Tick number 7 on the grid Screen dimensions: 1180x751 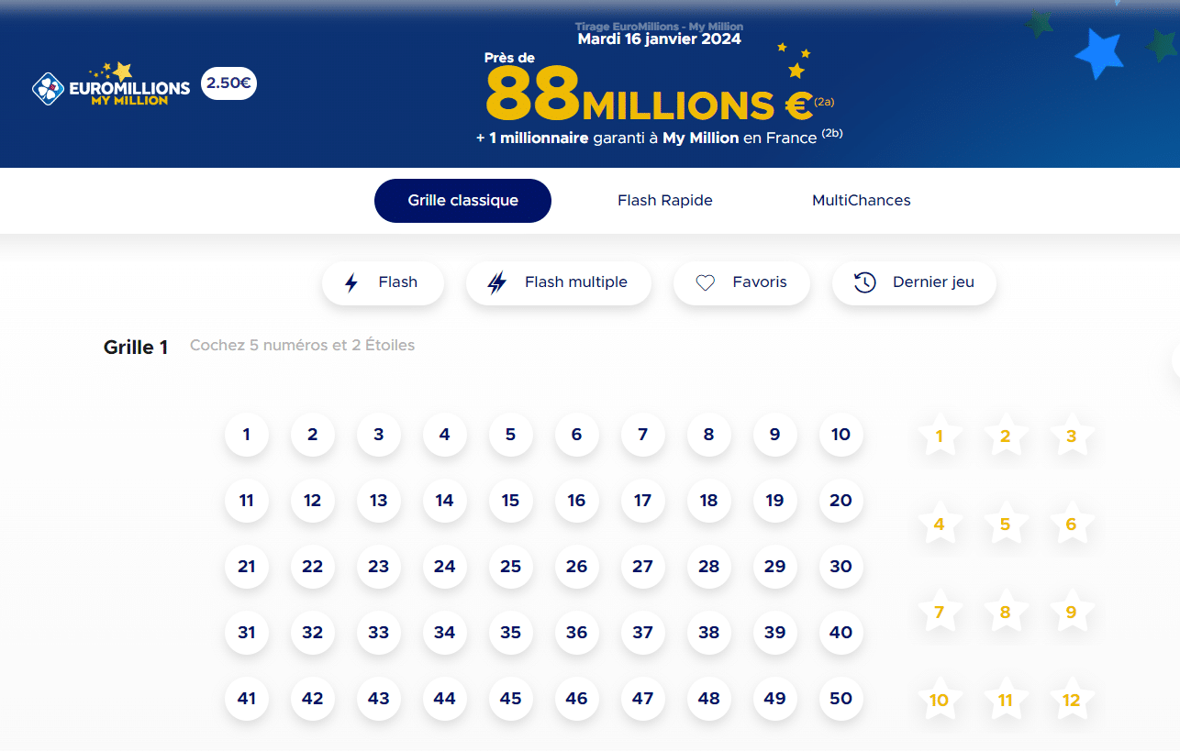643,435
